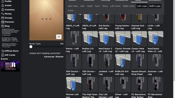This screenshot has height=98, width=175.
Task: Choose the Summer Left Leg thumbnail
Action: (x=156, y=62)
